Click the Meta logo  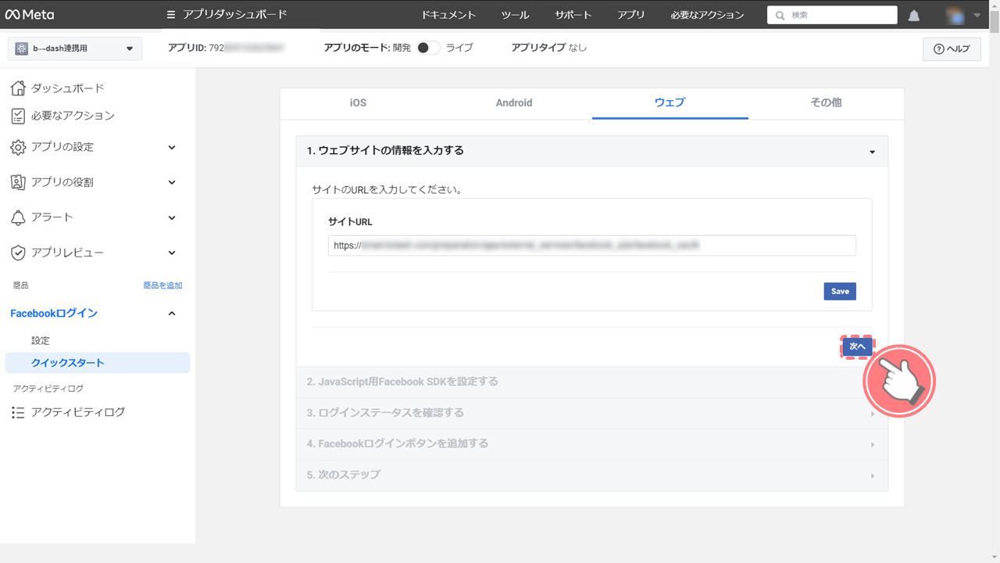[x=30, y=15]
